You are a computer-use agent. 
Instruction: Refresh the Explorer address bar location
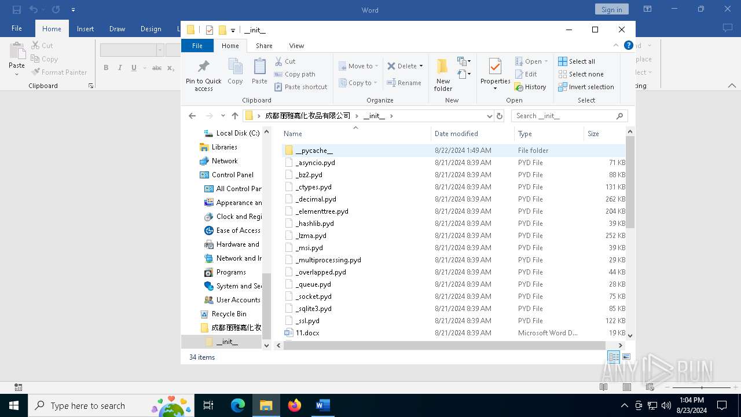[500, 116]
